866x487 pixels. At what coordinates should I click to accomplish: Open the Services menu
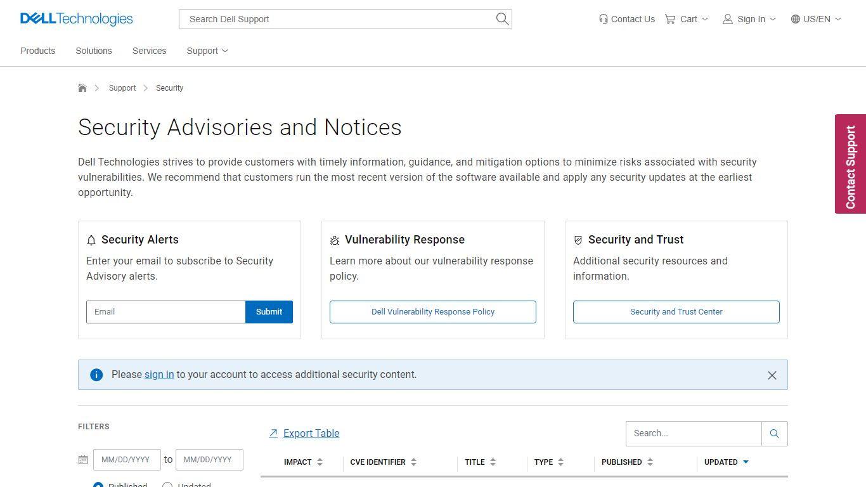click(x=149, y=51)
